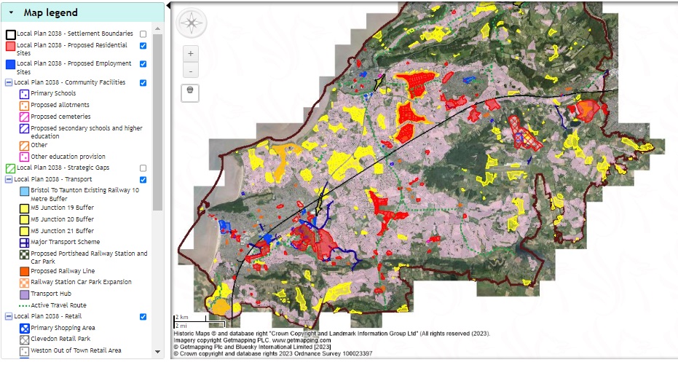Zoom in with the plus button
Screen dimensions: 678x365
pos(191,54)
